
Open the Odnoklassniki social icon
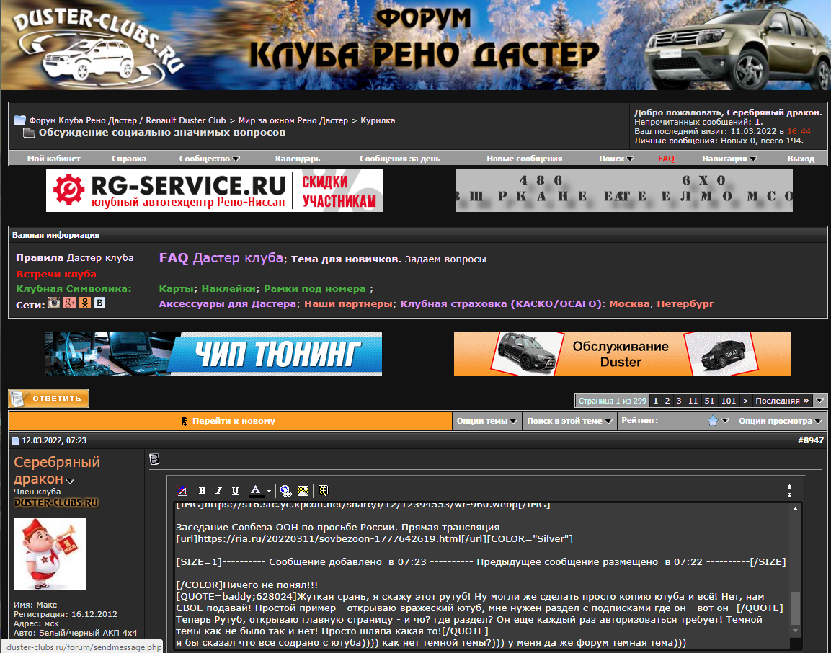pyautogui.click(x=84, y=303)
